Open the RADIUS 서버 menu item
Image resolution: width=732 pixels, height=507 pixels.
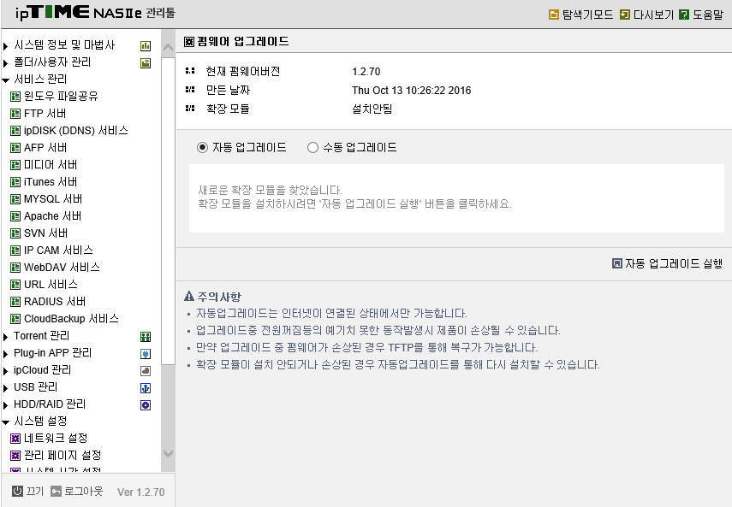55,302
